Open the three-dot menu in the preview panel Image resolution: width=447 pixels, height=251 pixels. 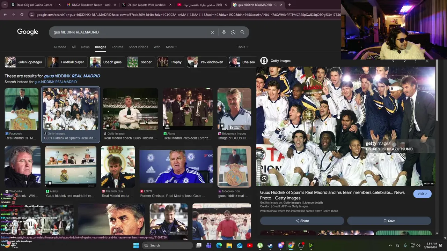(x=416, y=61)
